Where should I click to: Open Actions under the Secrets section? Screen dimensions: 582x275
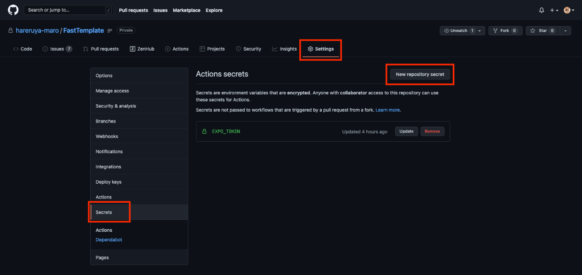point(104,230)
